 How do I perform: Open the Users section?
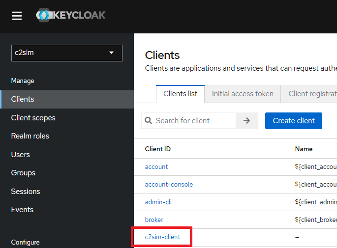pyautogui.click(x=21, y=155)
